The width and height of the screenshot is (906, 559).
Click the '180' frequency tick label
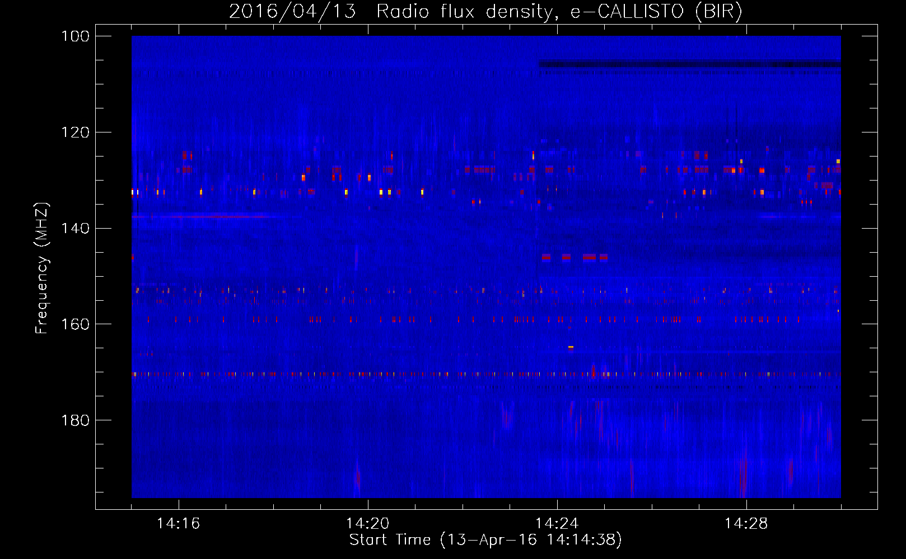pyautogui.click(x=76, y=420)
